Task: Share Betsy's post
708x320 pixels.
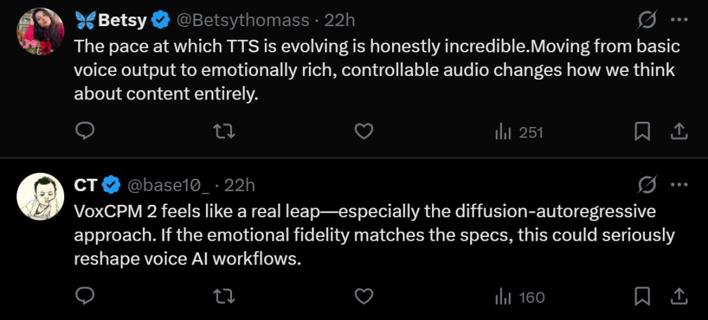Action: 678,132
